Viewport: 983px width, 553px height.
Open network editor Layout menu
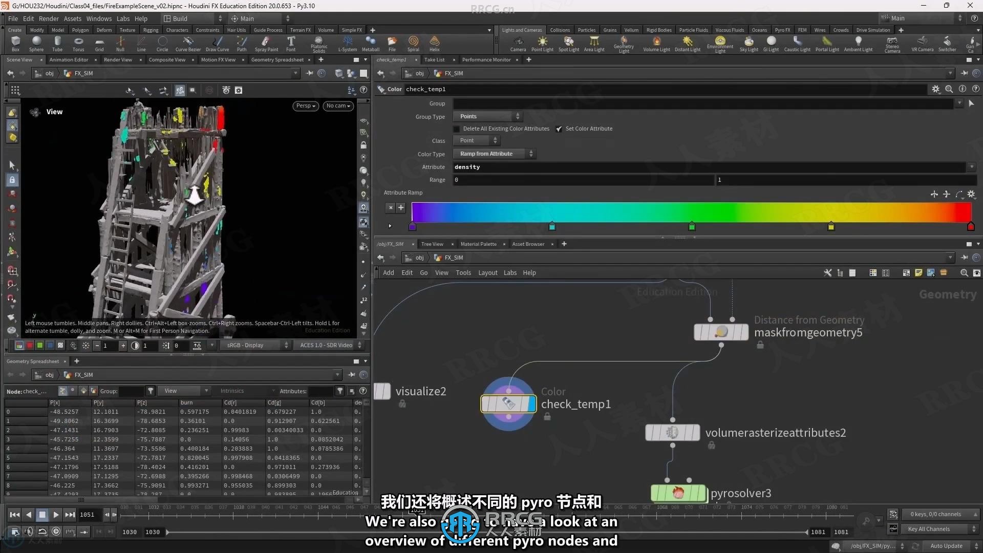pyautogui.click(x=487, y=273)
